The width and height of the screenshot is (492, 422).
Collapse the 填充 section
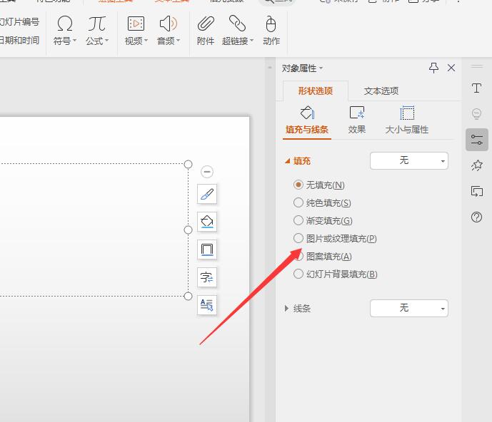click(288, 161)
